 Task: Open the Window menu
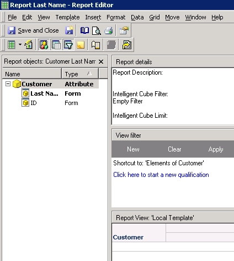coord(195,17)
